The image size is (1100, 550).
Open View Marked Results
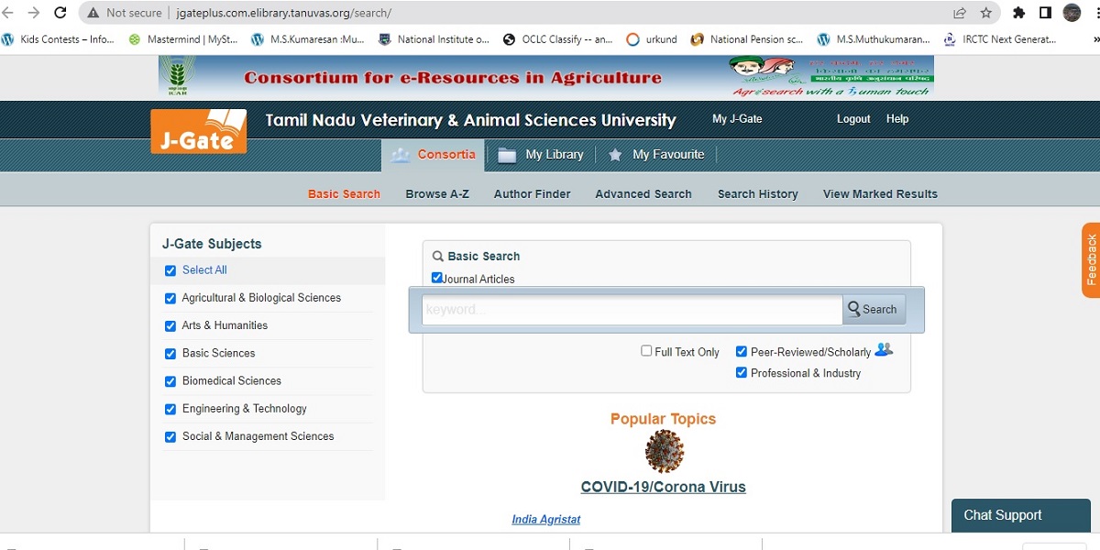880,194
